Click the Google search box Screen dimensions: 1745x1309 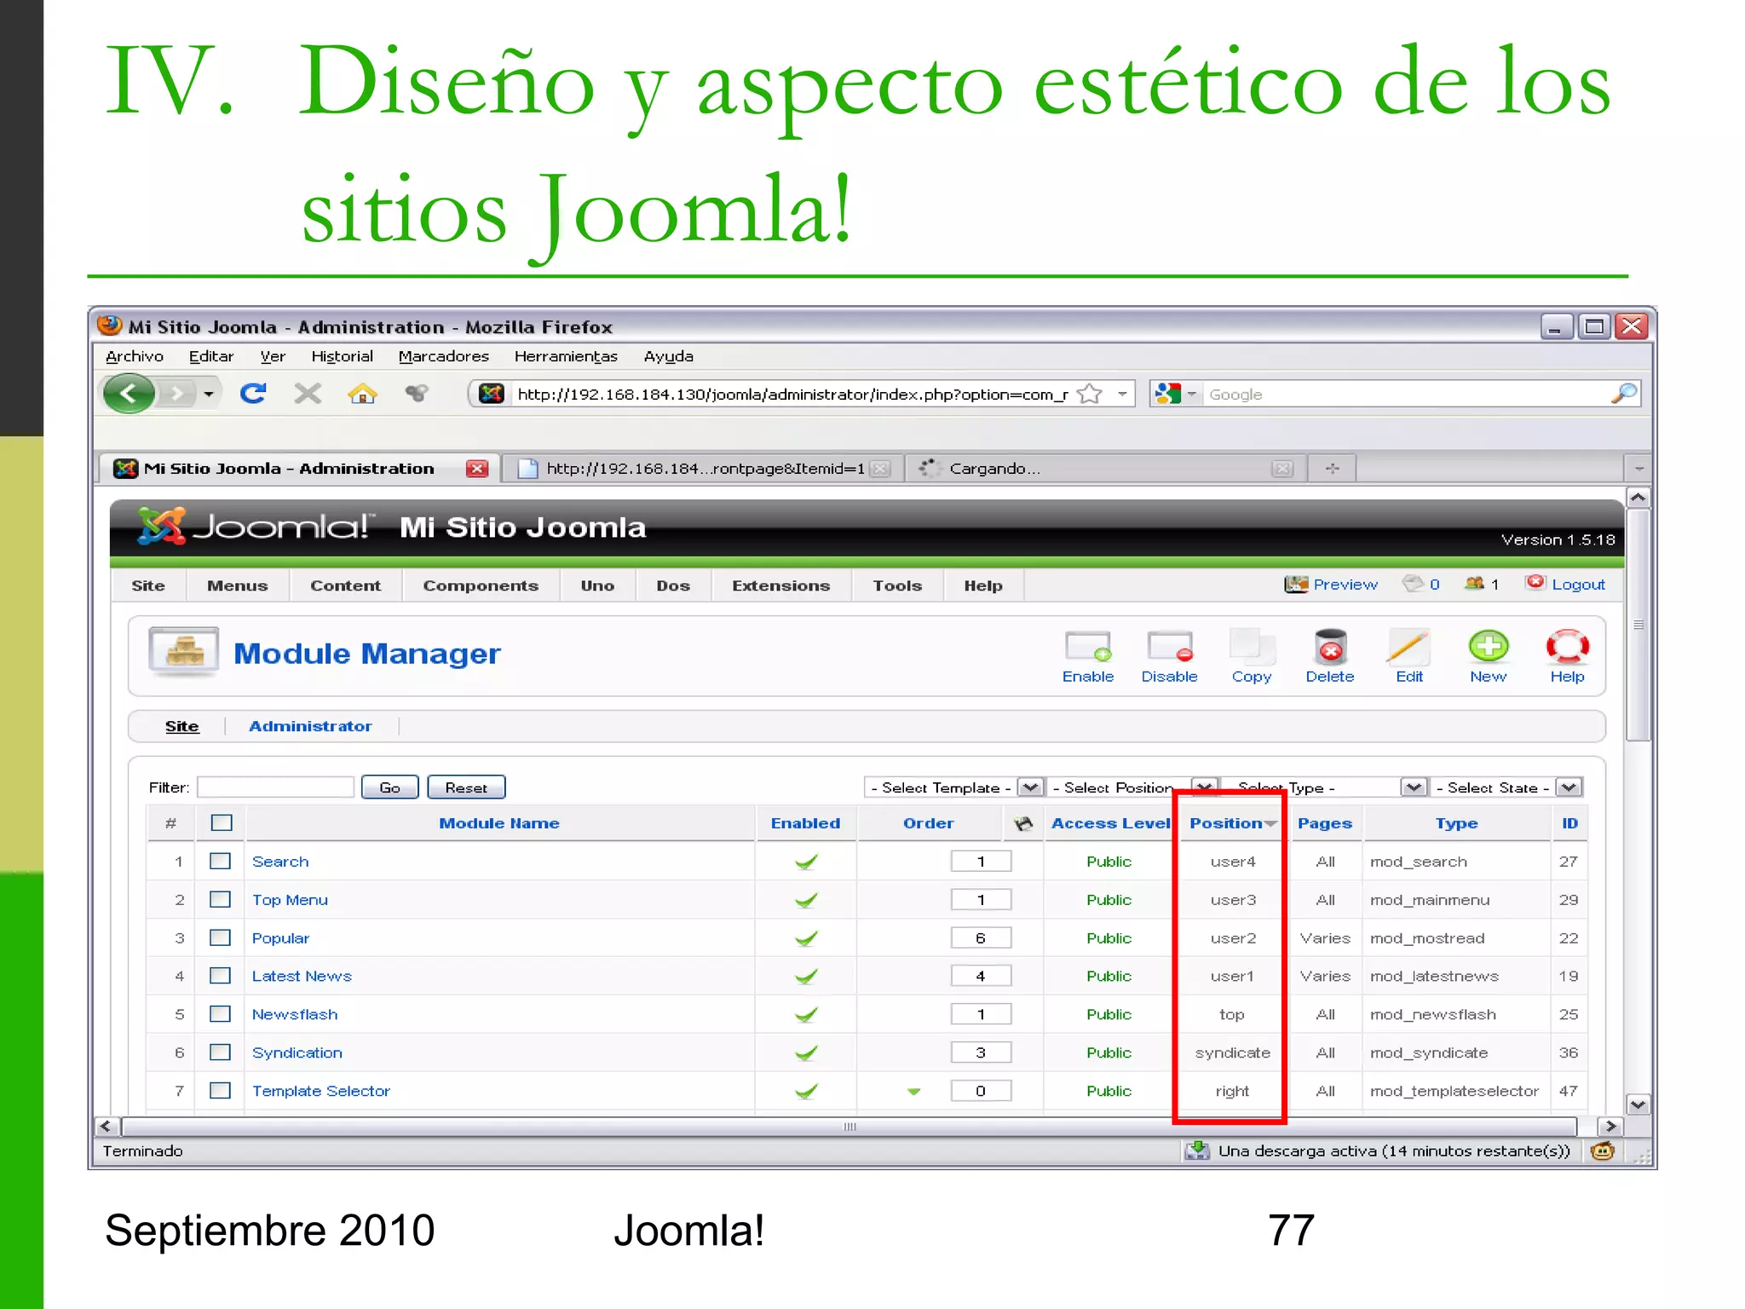point(1406,394)
